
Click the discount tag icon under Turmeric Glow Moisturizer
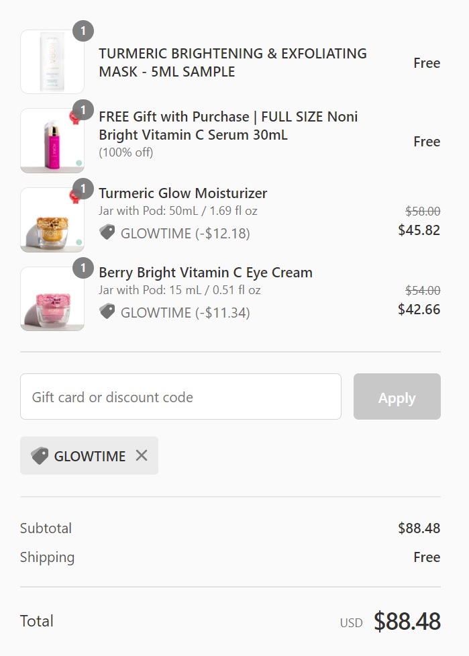click(x=107, y=233)
